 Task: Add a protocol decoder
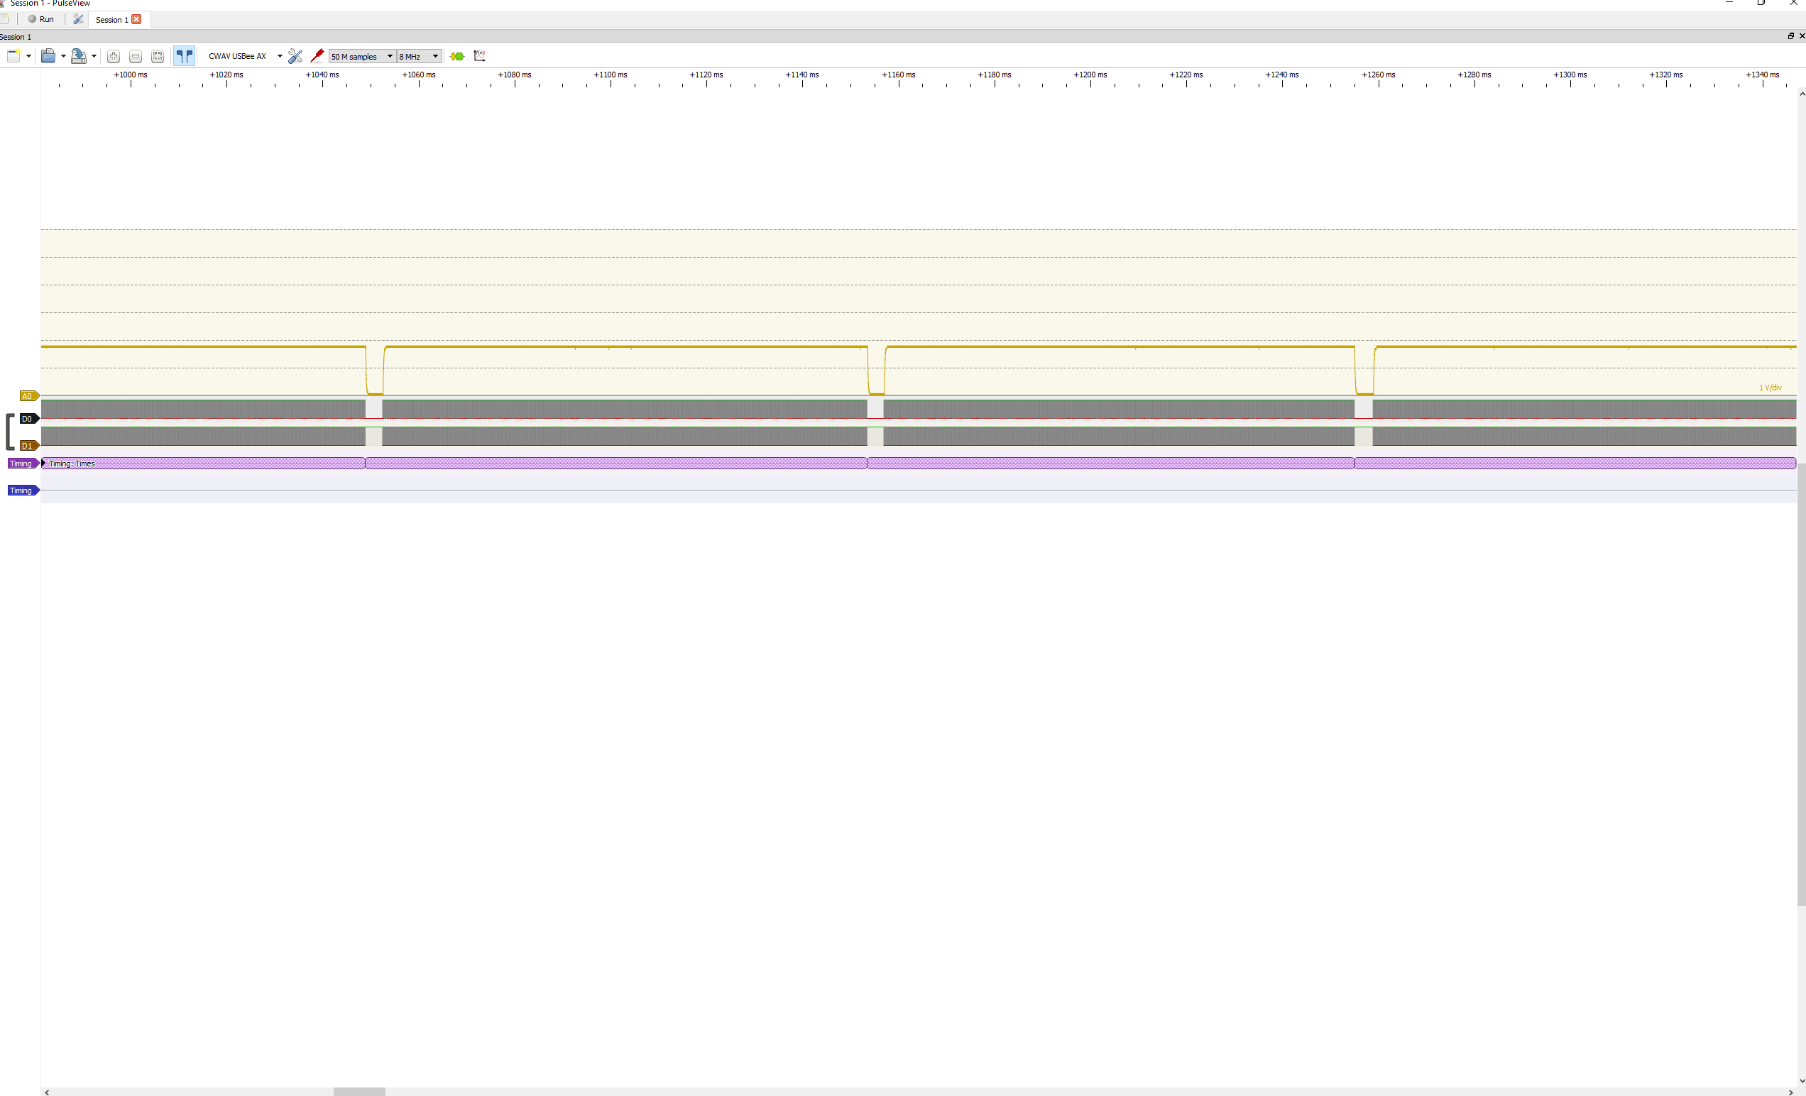tap(457, 55)
